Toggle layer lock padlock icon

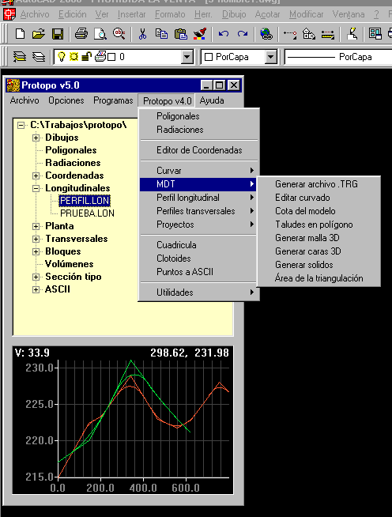pyautogui.click(x=86, y=57)
